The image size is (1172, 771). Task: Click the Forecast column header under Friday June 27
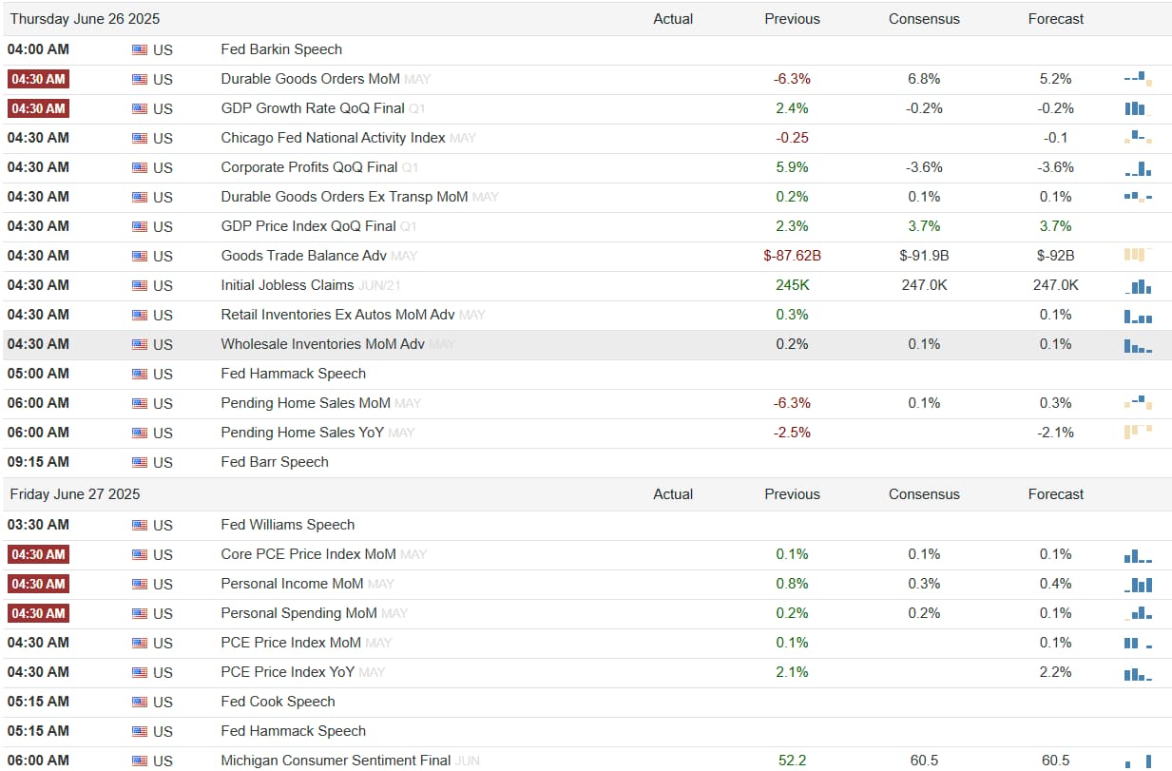pos(1056,494)
